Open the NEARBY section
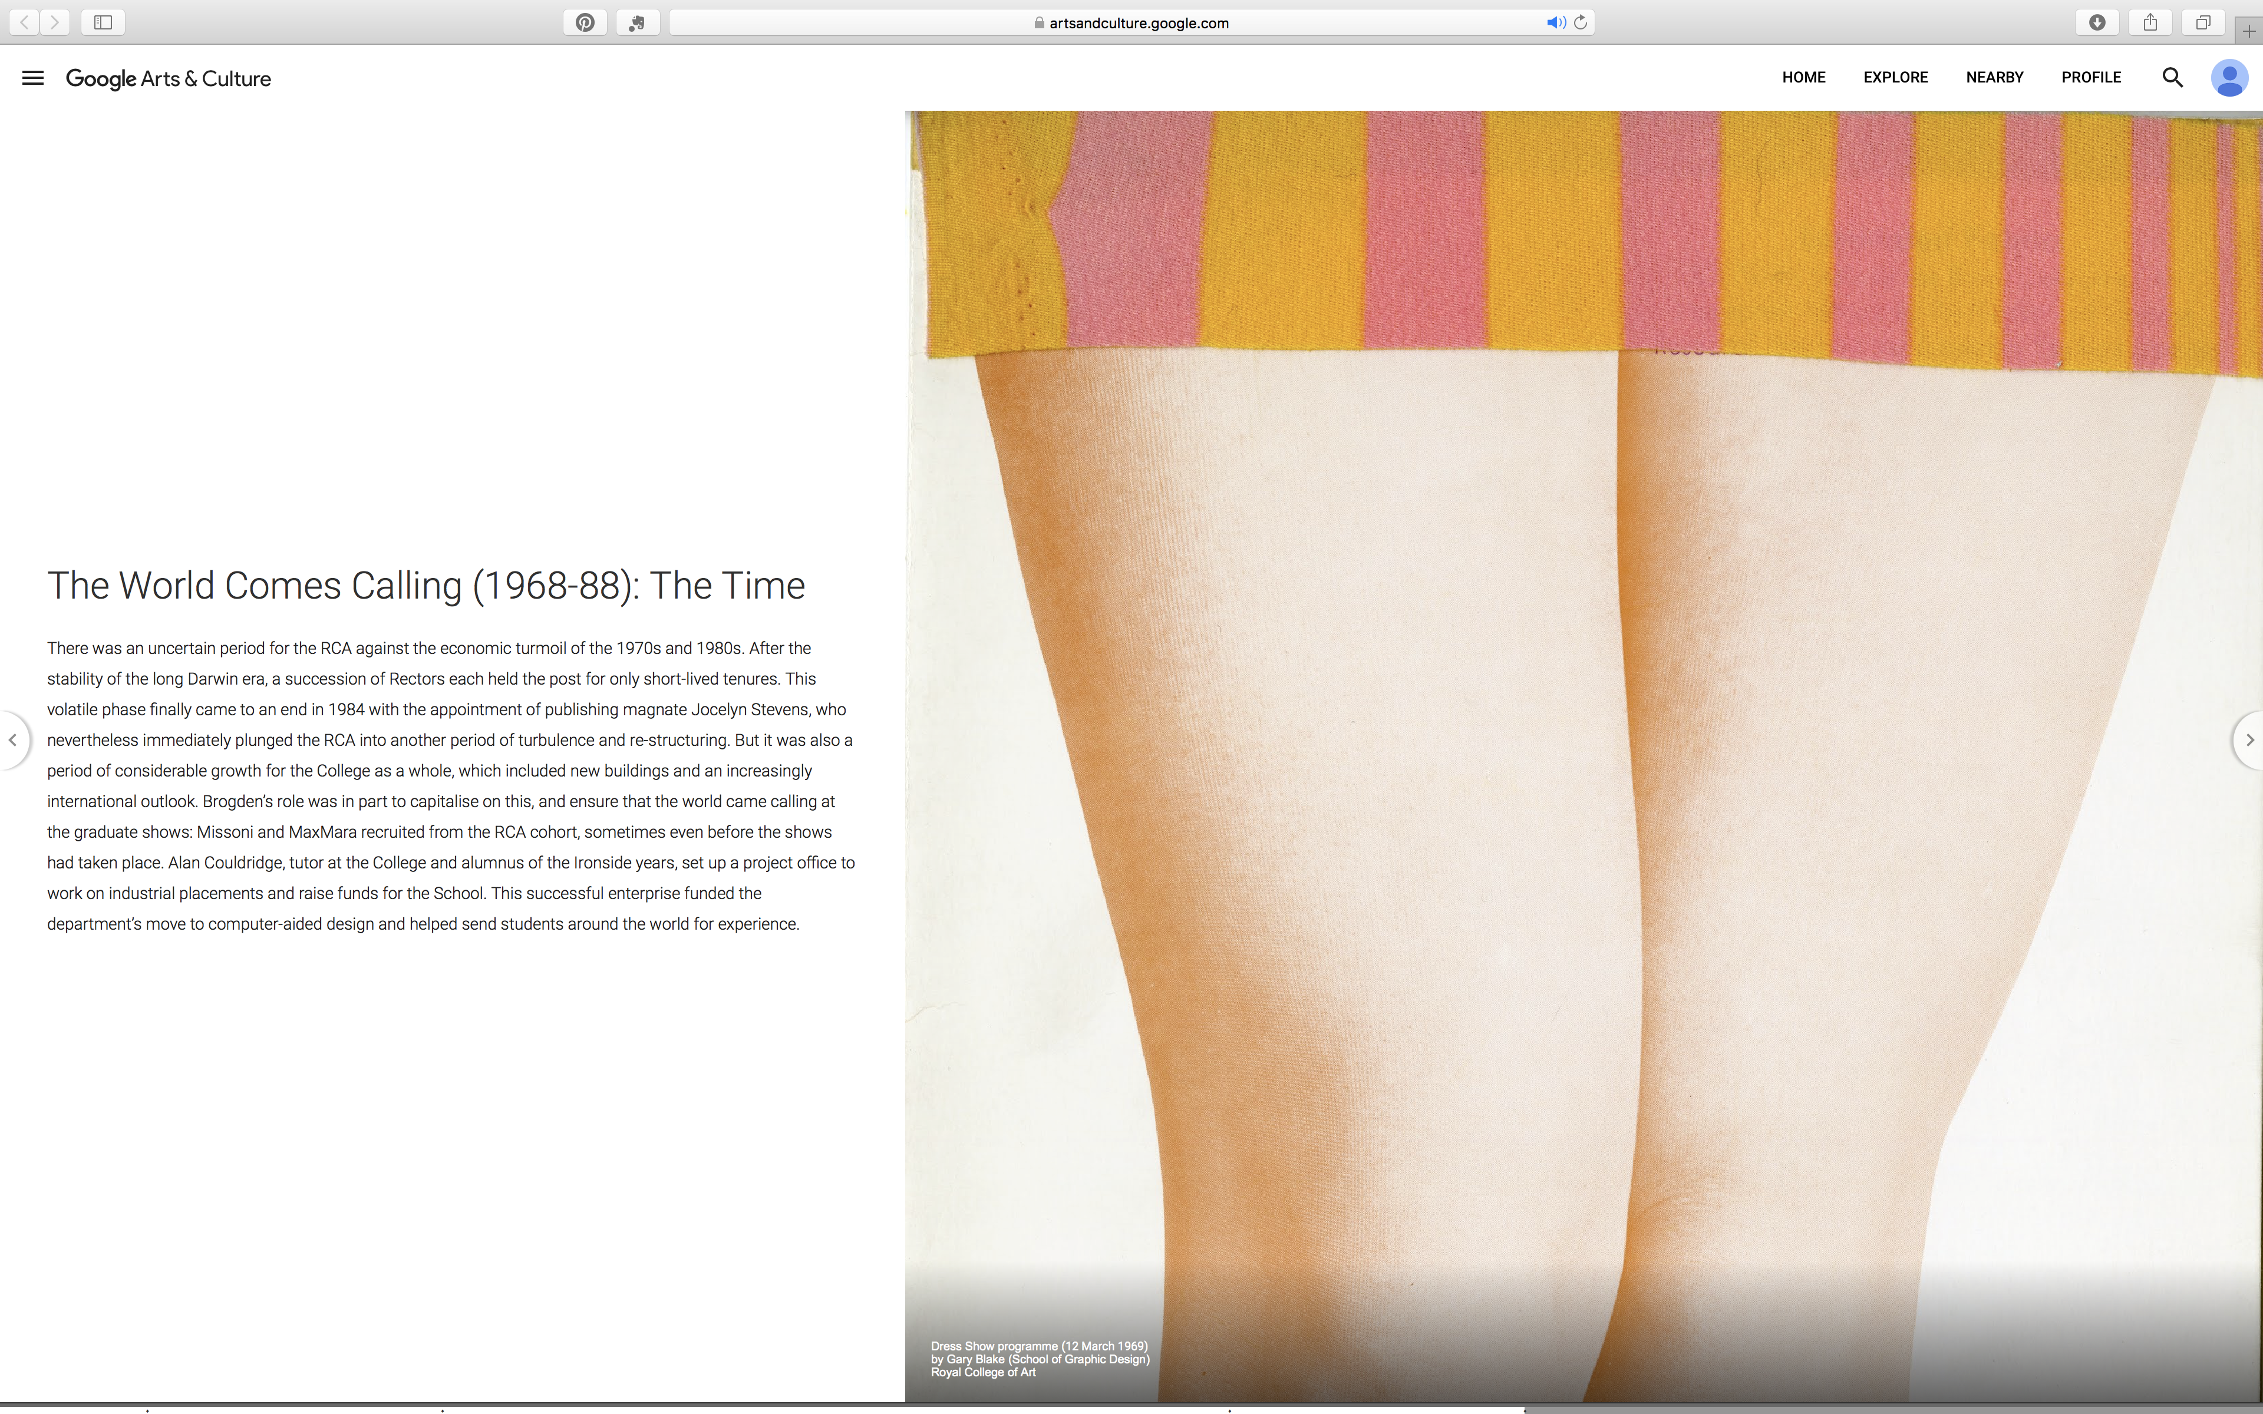This screenshot has width=2263, height=1414. pyautogui.click(x=1995, y=78)
